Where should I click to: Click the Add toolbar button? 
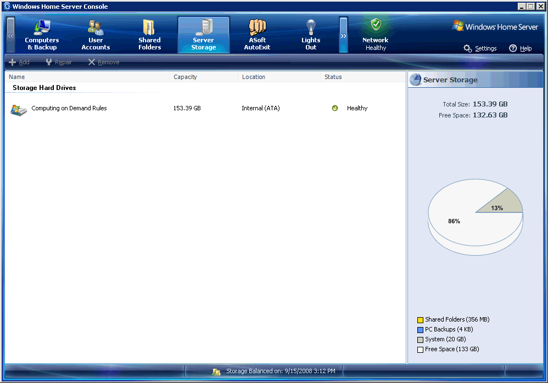coord(19,62)
